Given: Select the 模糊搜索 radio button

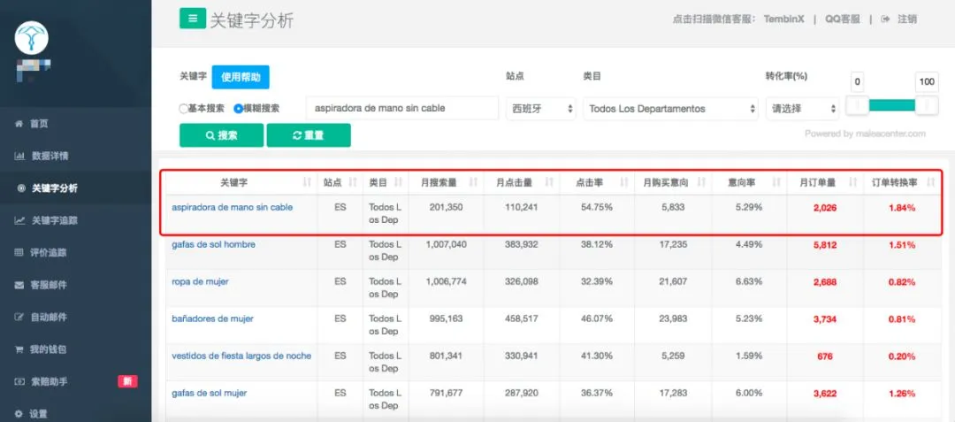Looking at the screenshot, I should point(238,109).
